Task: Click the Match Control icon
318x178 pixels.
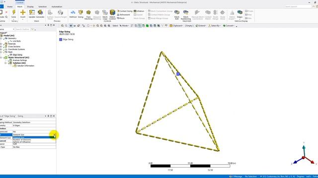Action: click(112, 12)
